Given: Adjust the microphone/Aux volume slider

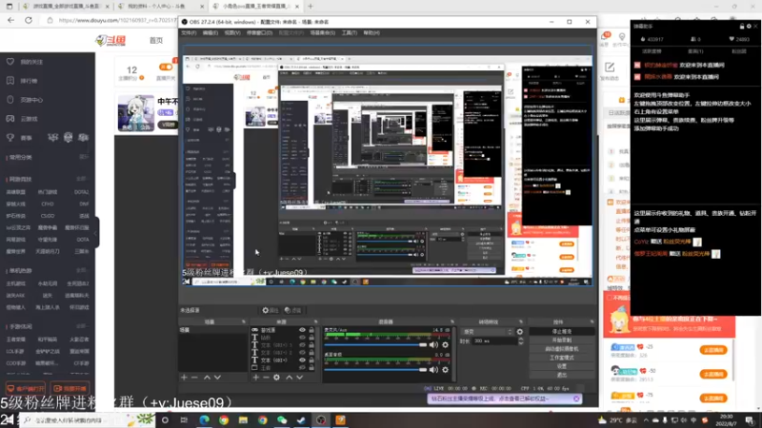Looking at the screenshot, I should (375, 345).
